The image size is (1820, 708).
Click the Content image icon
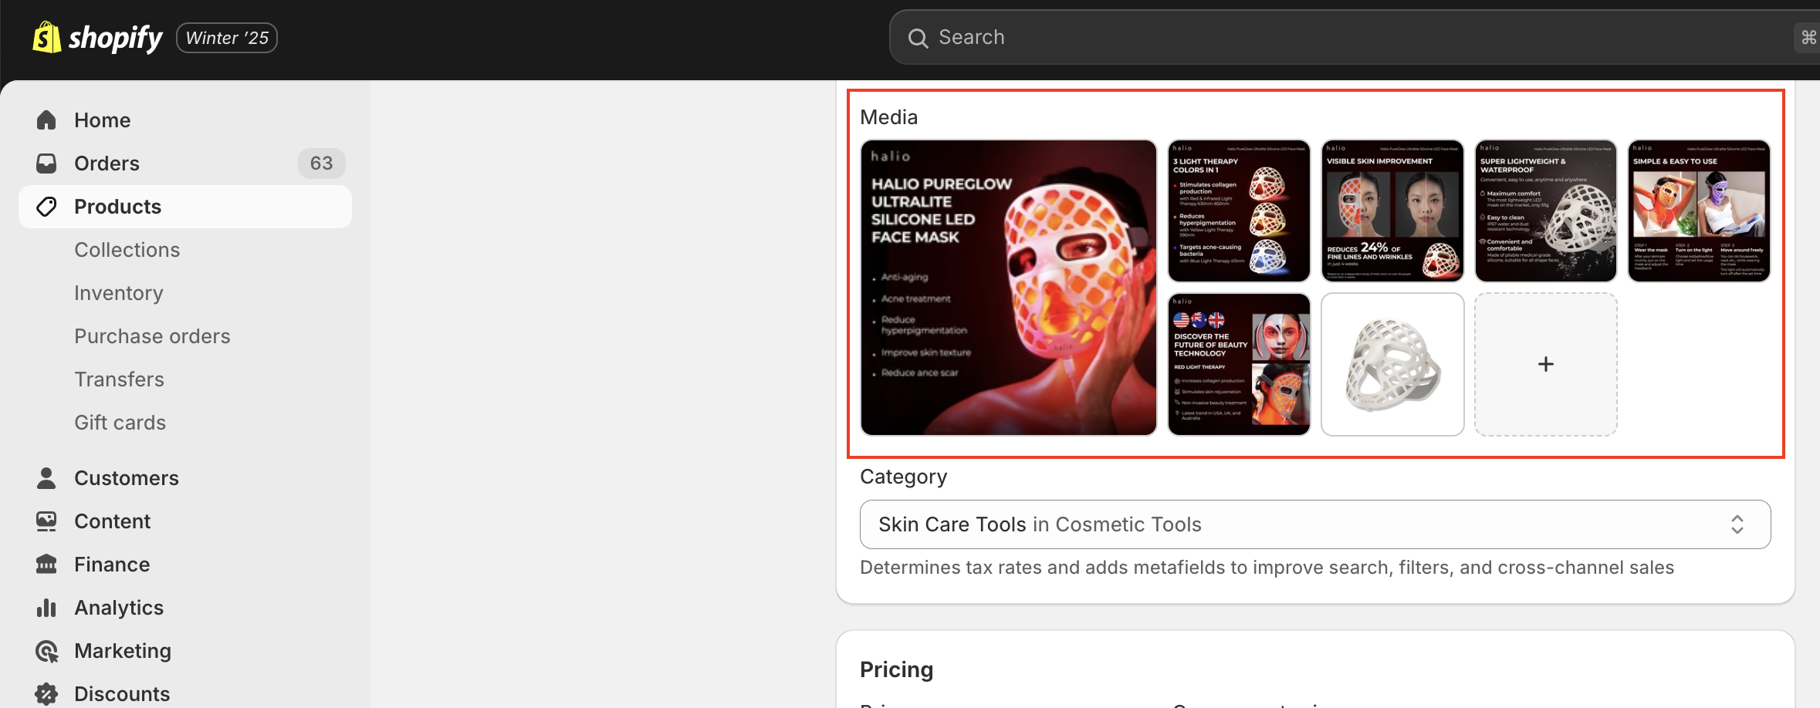click(46, 521)
